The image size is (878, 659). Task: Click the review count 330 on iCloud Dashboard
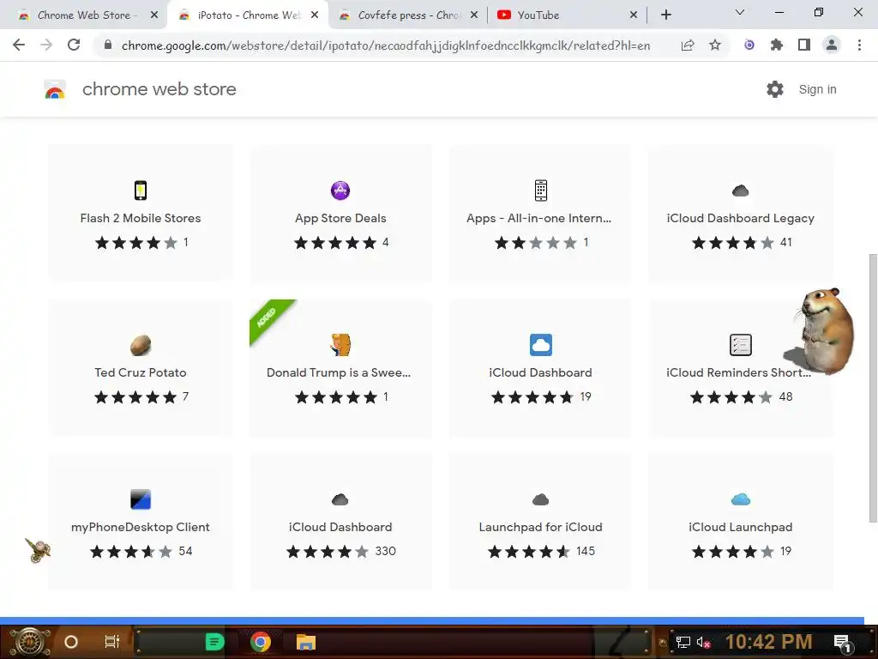pos(385,552)
